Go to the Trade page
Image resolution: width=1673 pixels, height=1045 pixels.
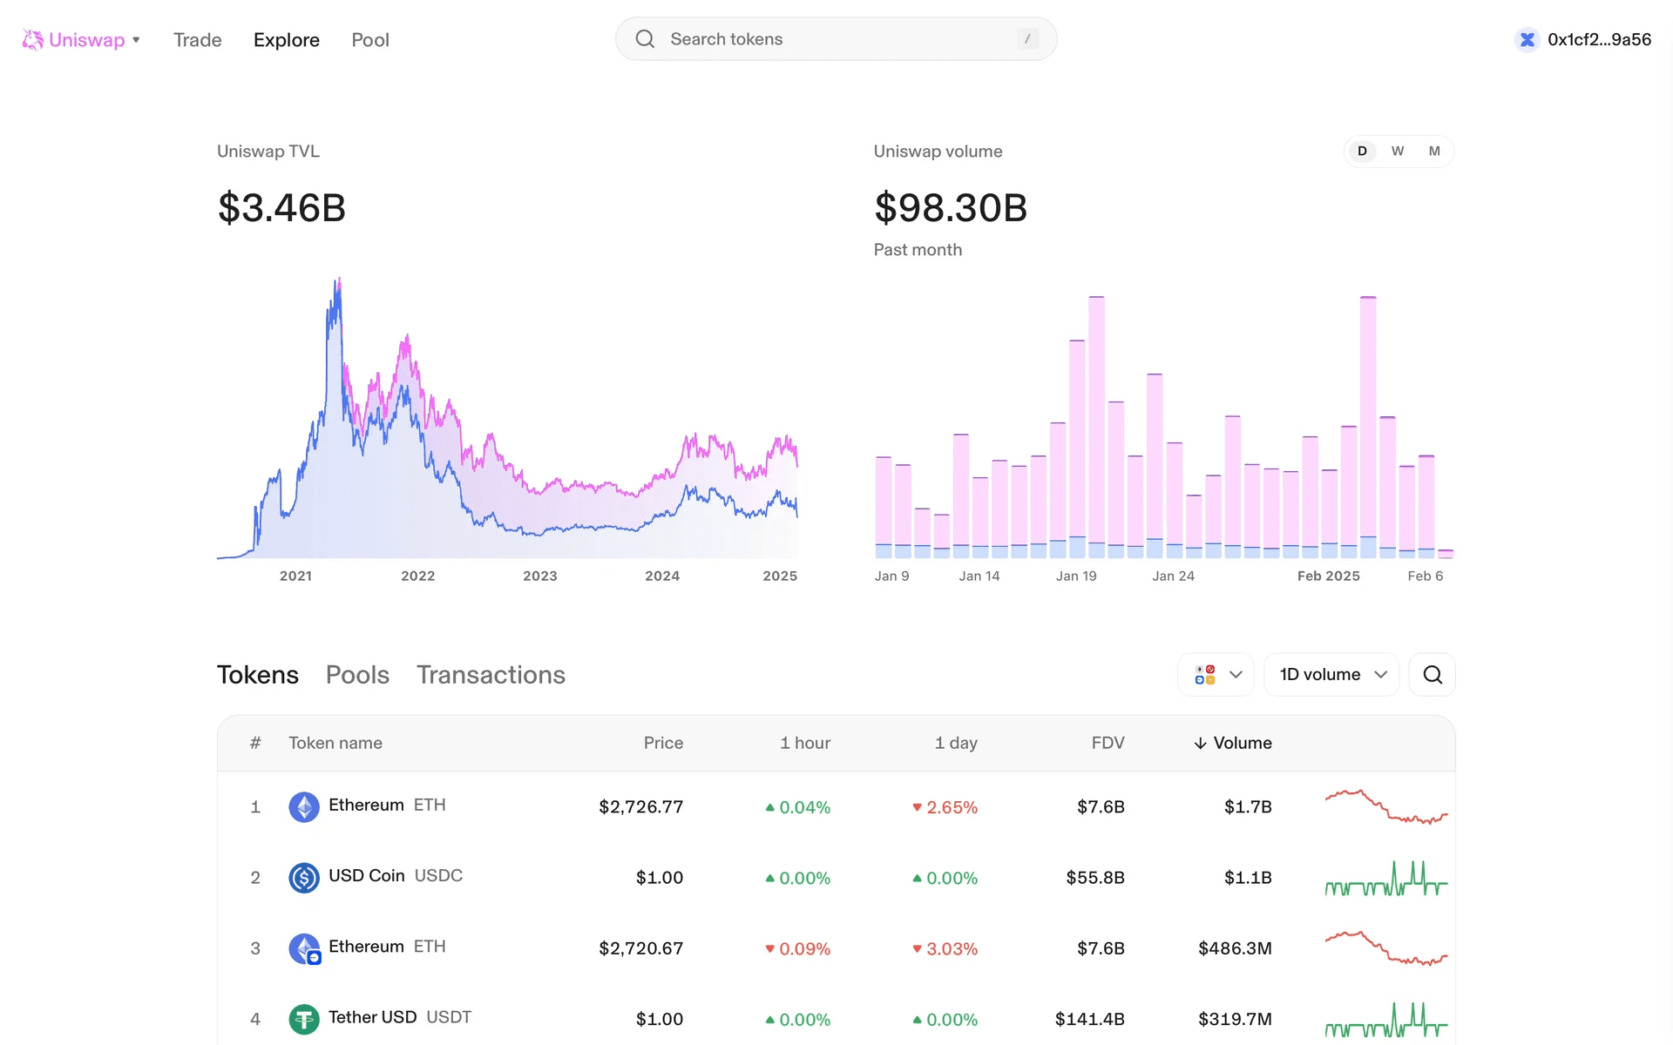pos(197,40)
